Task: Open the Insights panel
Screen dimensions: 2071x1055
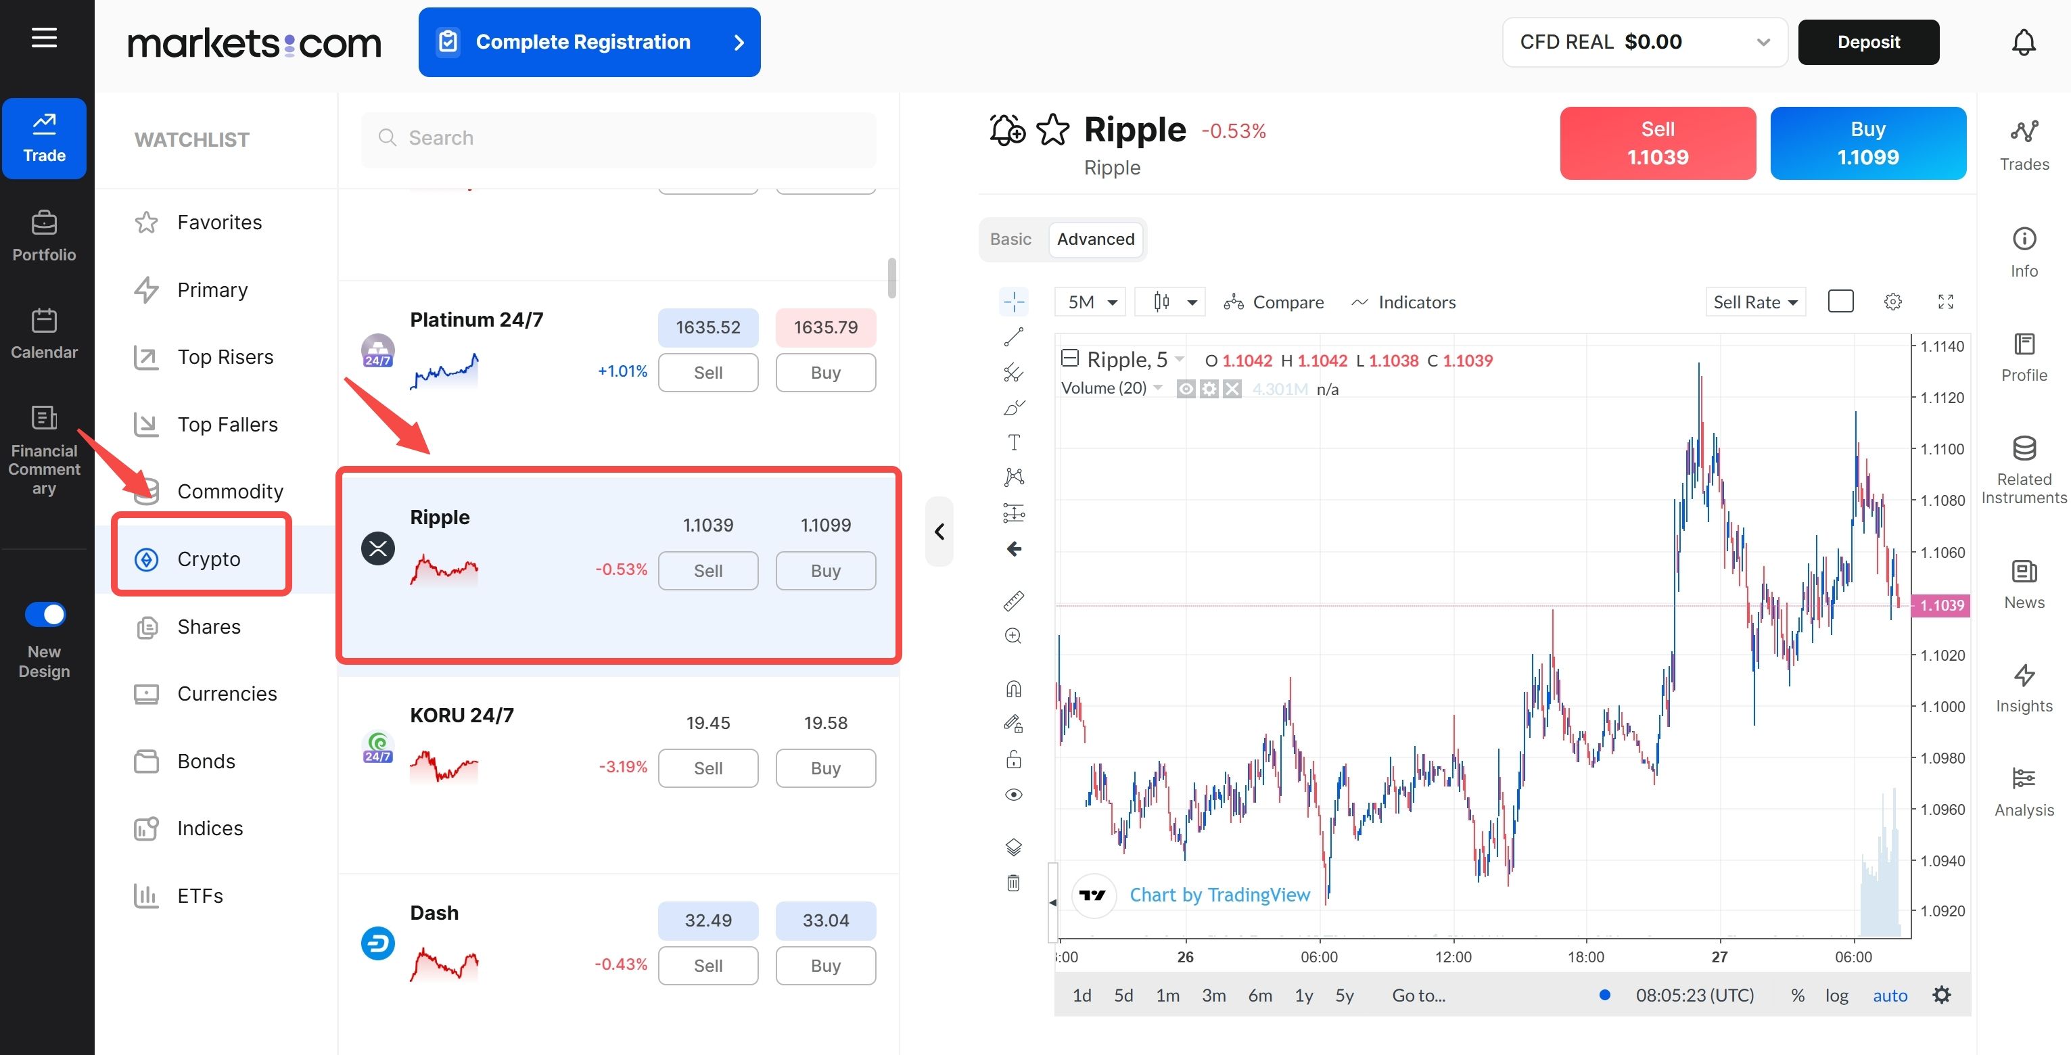Action: [2024, 688]
